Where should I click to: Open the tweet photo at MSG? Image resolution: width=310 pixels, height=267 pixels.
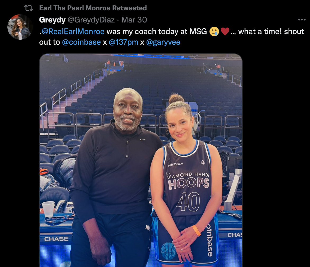pyautogui.click(x=141, y=160)
